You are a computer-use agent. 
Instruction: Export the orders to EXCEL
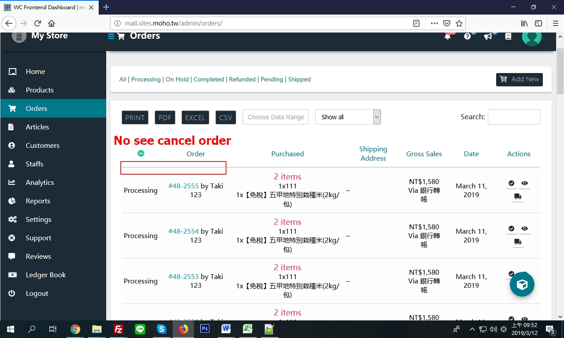click(x=195, y=118)
